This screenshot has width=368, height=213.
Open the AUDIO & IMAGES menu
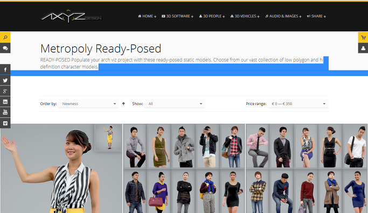[283, 16]
